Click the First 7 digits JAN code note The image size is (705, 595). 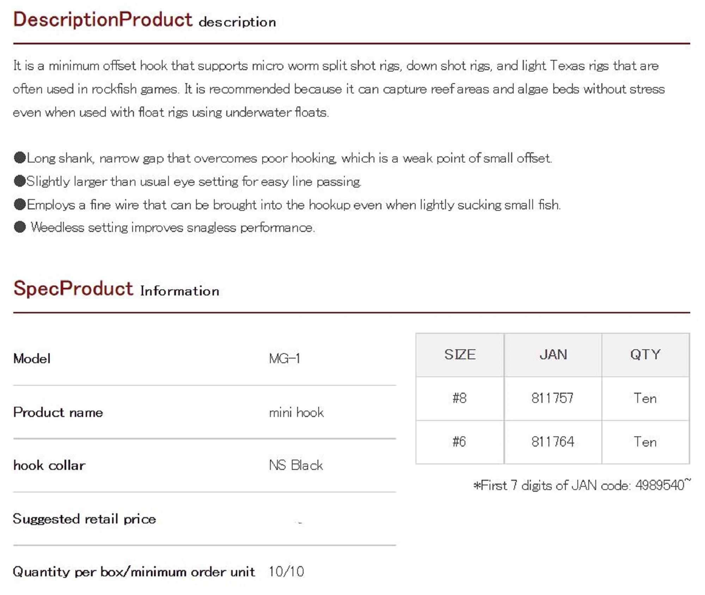582,486
